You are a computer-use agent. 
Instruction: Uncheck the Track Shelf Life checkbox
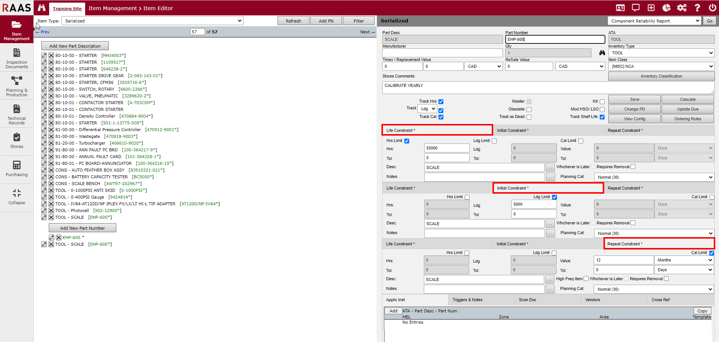click(x=602, y=117)
